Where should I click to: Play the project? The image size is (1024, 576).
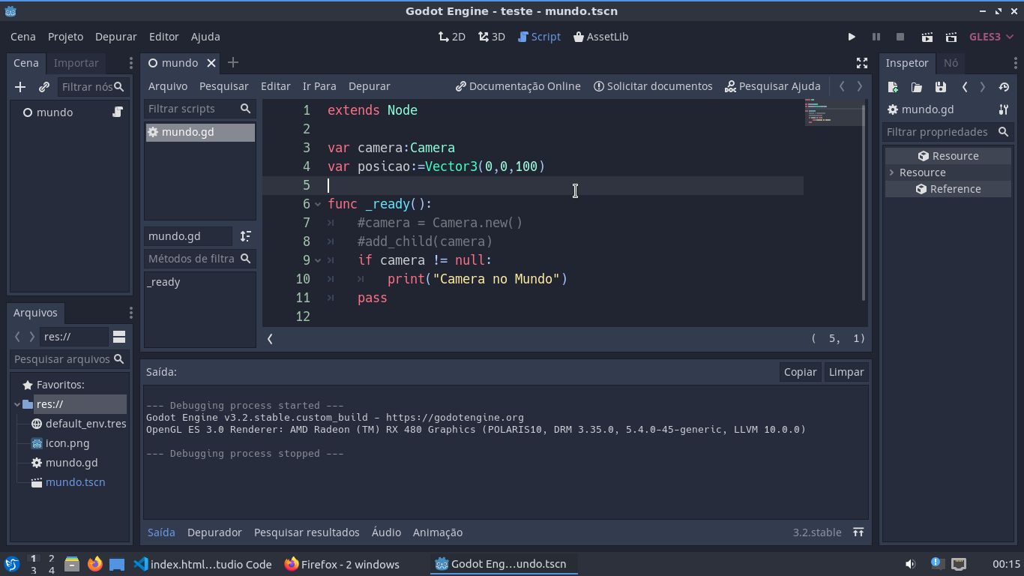[852, 37]
